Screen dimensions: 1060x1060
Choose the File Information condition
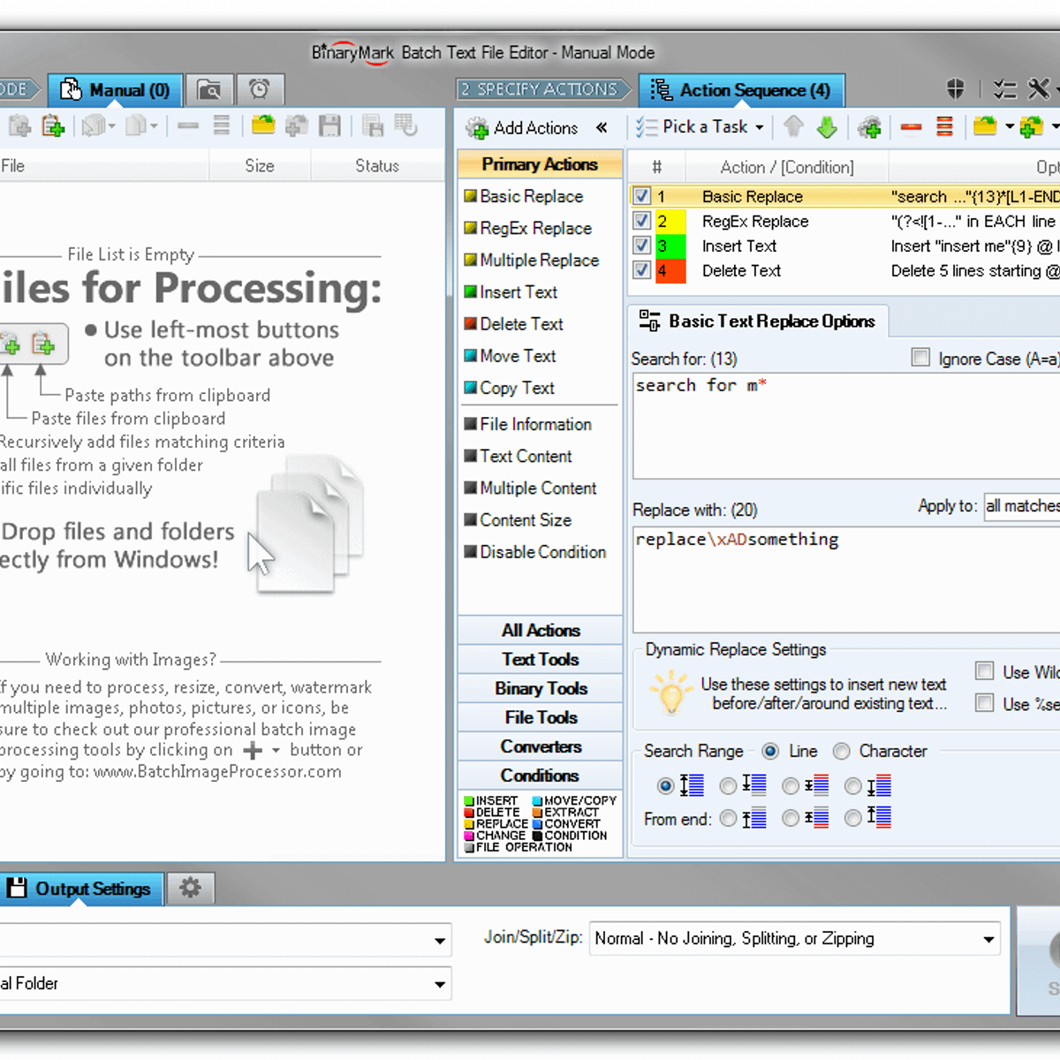[x=528, y=424]
